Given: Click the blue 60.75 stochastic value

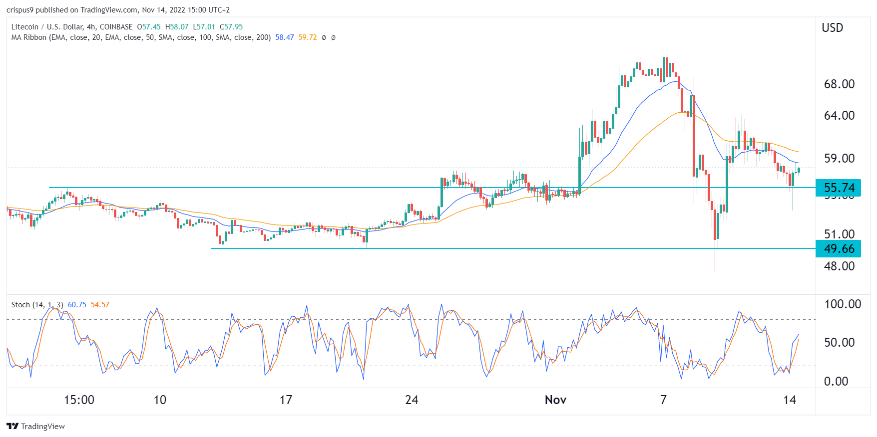Looking at the screenshot, I should click(77, 305).
